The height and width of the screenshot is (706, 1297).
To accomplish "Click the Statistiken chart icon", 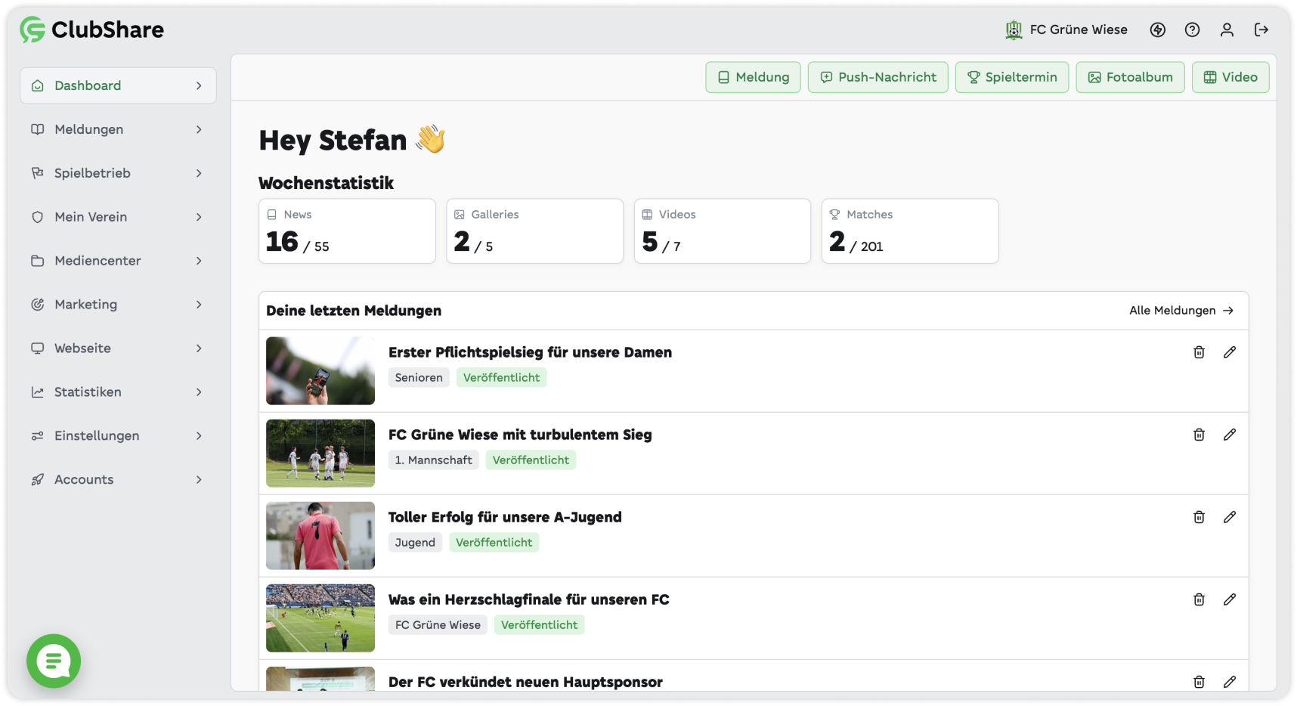I will [x=37, y=392].
